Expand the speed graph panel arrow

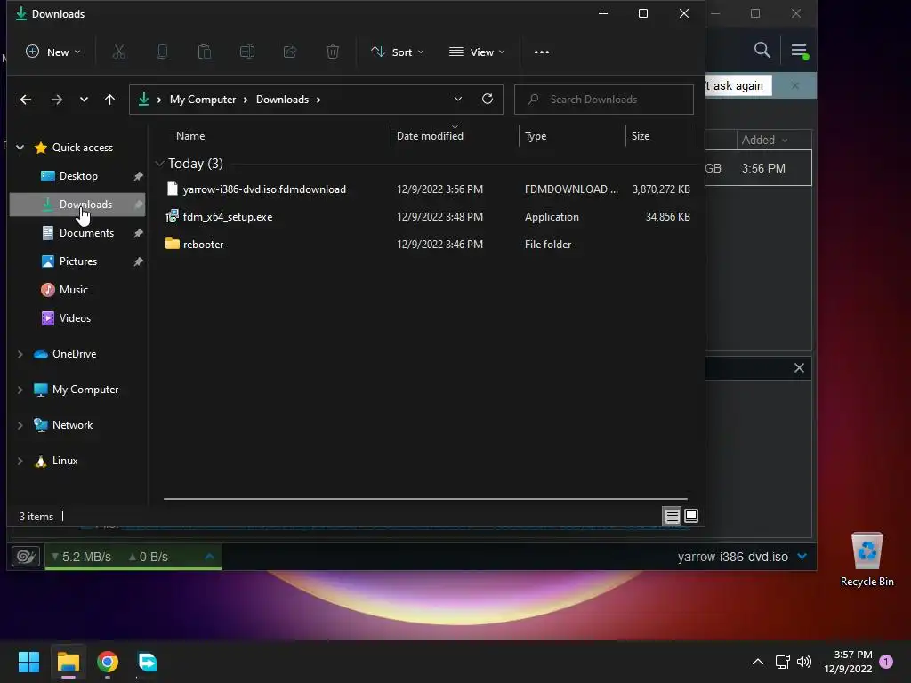pos(210,557)
